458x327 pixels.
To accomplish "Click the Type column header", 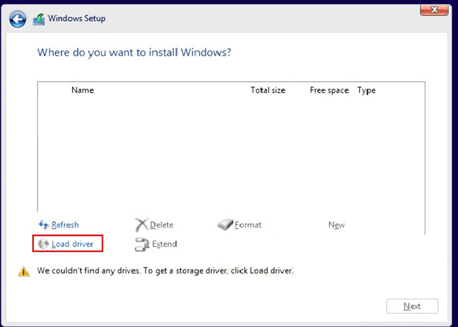I will click(366, 90).
